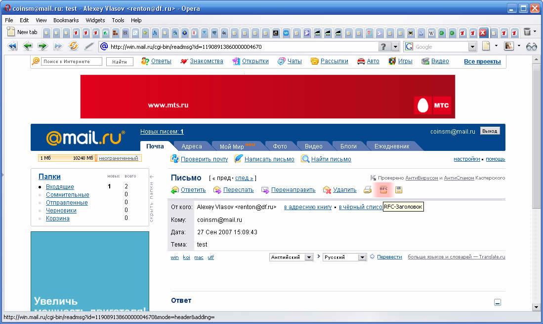543x324 pixels.
Task: Open the Bookmarks menu
Action: 66,20
